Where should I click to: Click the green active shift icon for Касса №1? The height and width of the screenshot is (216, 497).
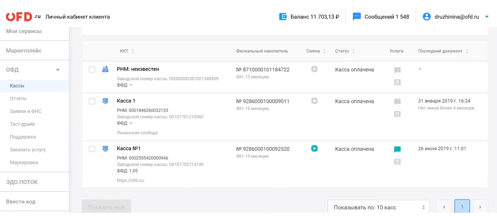(314, 148)
